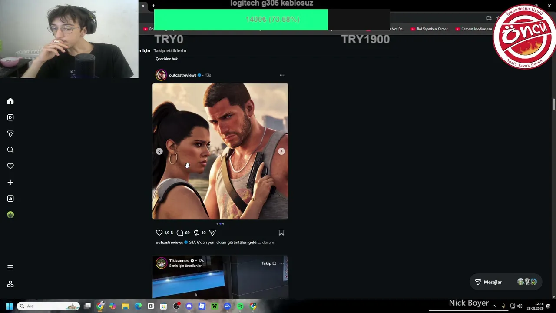Screen dimensions: 556x313
Task: Open the hamburger More menu in sidebar
Action: click(x=10, y=268)
